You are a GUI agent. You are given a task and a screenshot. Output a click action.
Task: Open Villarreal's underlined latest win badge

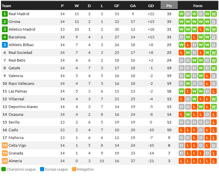pos(214,99)
